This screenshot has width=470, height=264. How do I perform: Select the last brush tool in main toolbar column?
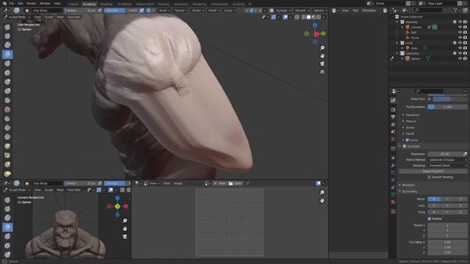[7, 174]
